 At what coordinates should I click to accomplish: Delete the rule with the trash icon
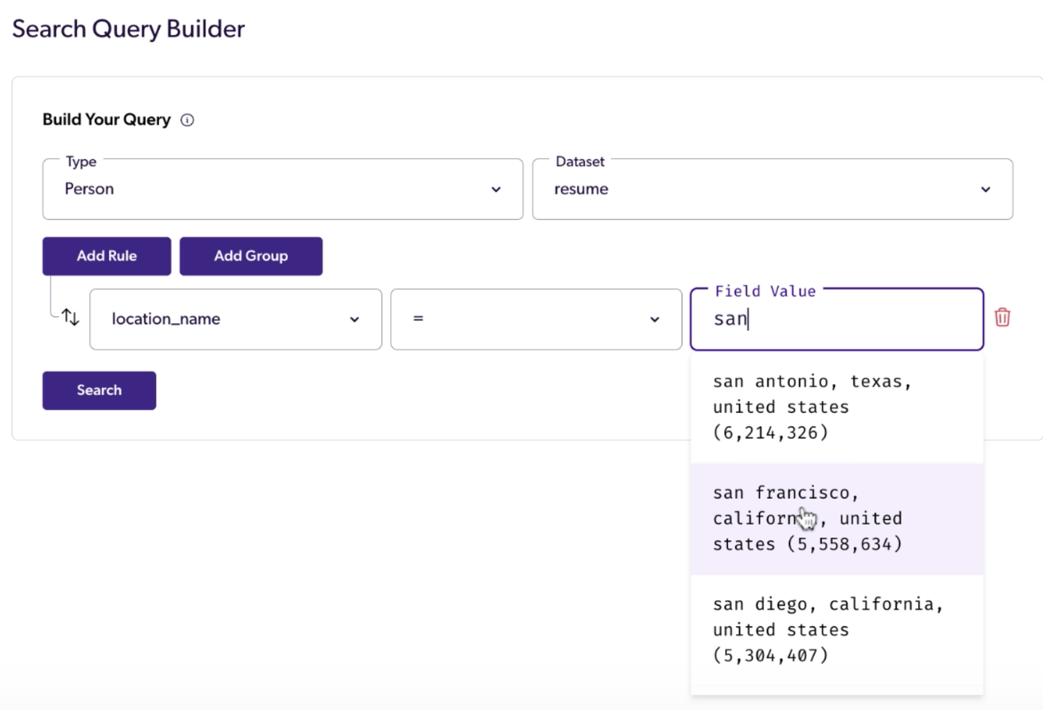click(1002, 318)
